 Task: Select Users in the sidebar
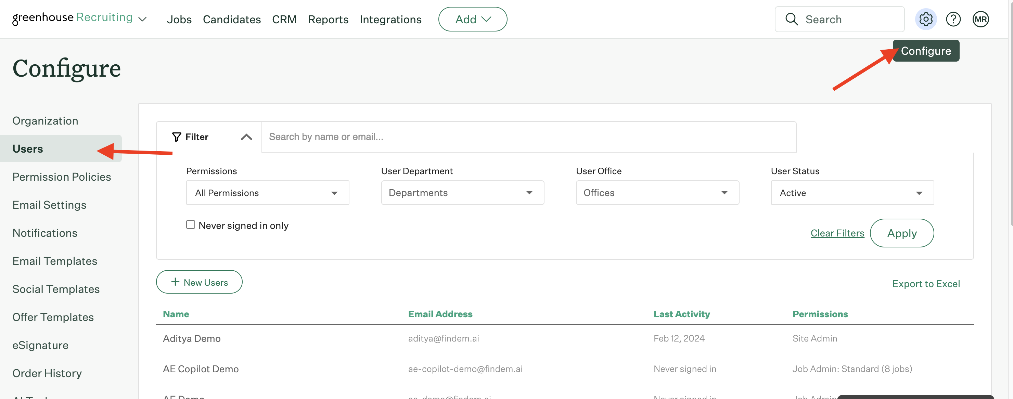pyautogui.click(x=61, y=149)
